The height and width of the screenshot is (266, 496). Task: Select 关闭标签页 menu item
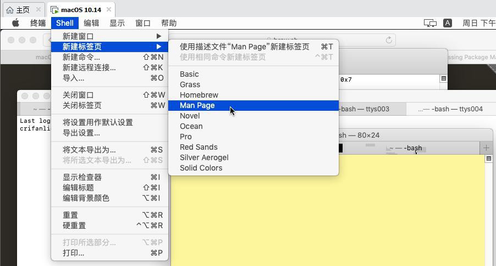(110, 105)
